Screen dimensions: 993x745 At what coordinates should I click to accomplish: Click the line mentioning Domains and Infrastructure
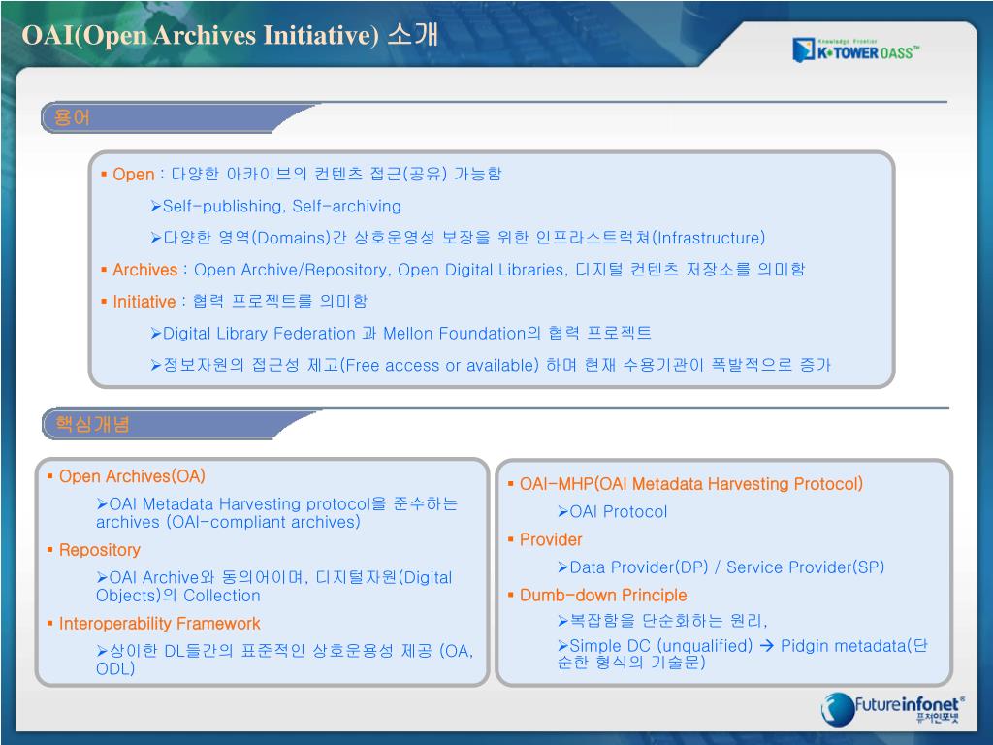[458, 238]
